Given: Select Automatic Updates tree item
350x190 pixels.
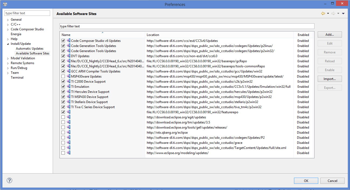Looking at the screenshot, I should pyautogui.click(x=30, y=49).
